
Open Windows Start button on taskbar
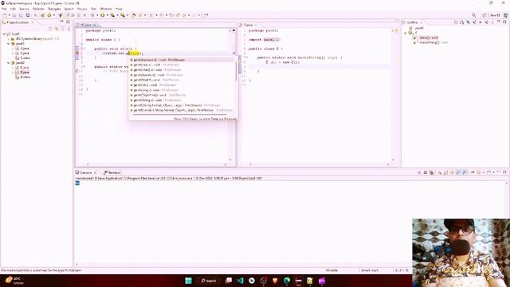tap(188, 281)
